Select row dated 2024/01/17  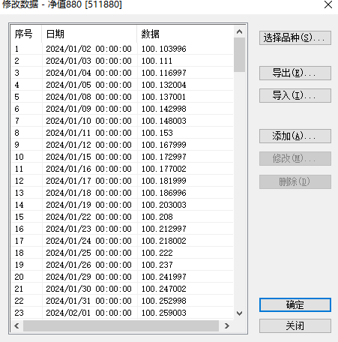pos(122,181)
